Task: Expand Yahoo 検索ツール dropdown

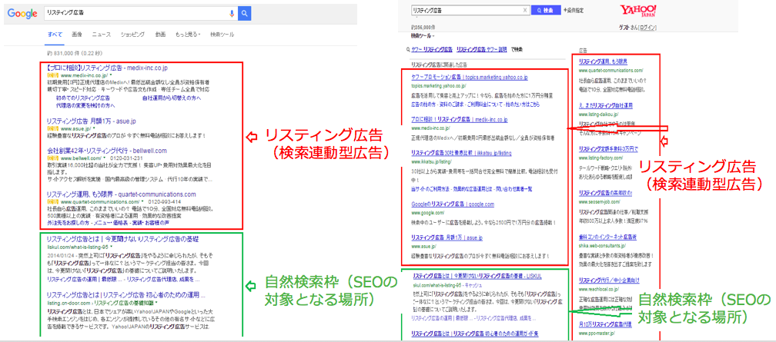Action: 423,35
